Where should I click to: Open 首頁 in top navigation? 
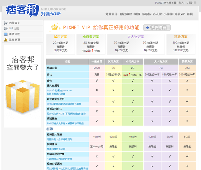point(190,14)
